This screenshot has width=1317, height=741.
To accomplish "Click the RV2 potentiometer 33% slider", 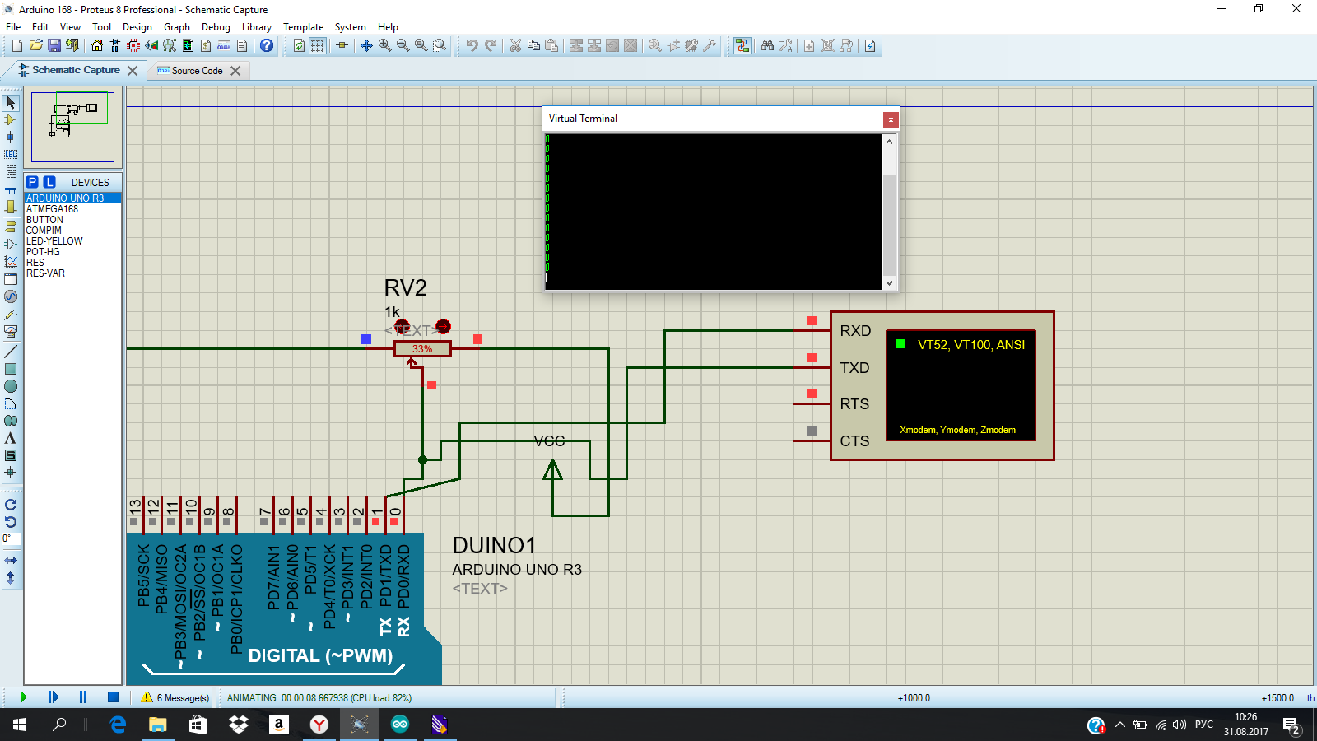I will 422,349.
